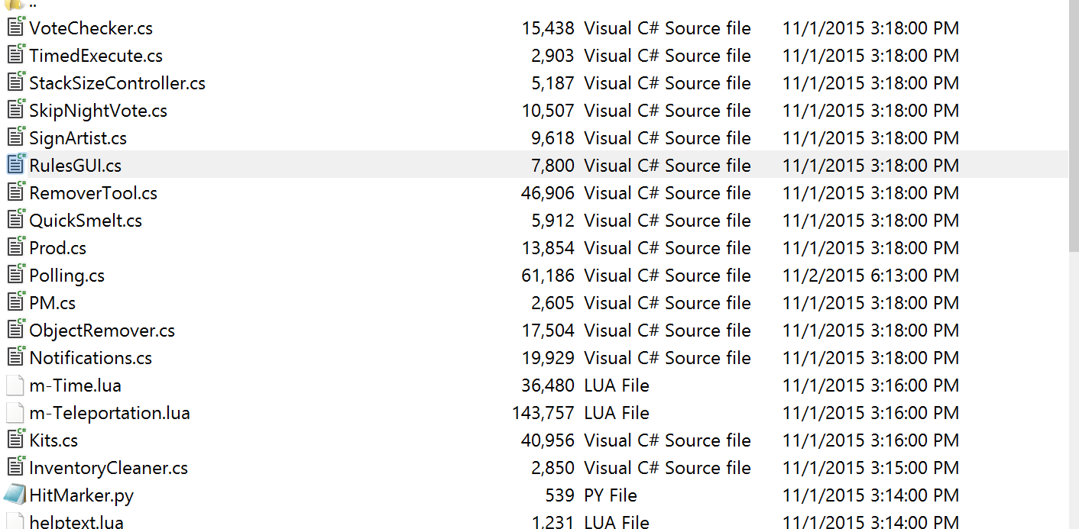
Task: Select the Prod.cs file entry
Action: [x=58, y=248]
